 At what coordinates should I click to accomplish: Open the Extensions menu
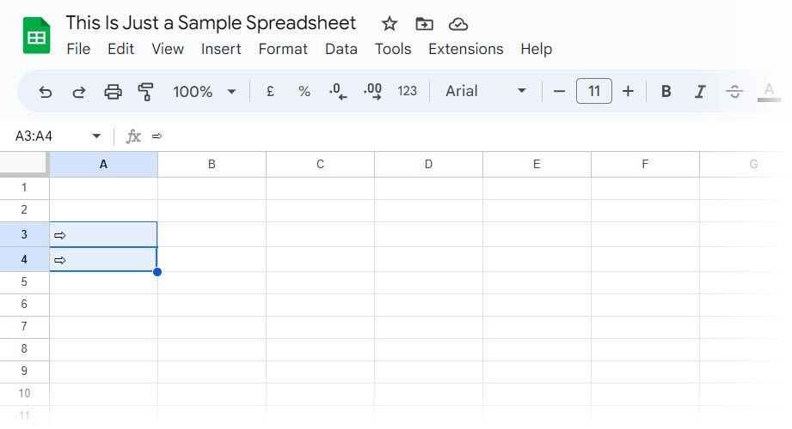pos(465,49)
